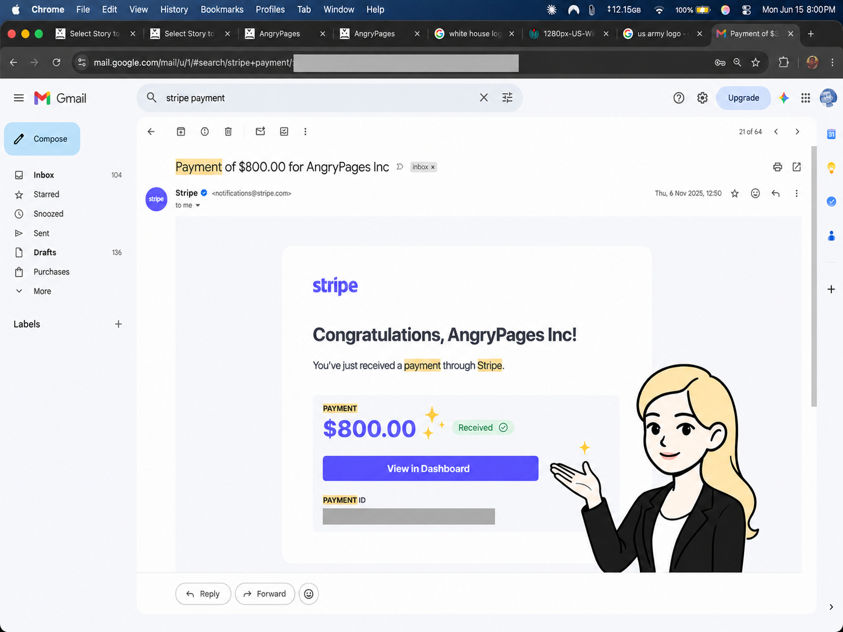Switch to 'us army logo' tab
Image resolution: width=843 pixels, height=632 pixels.
pos(663,34)
